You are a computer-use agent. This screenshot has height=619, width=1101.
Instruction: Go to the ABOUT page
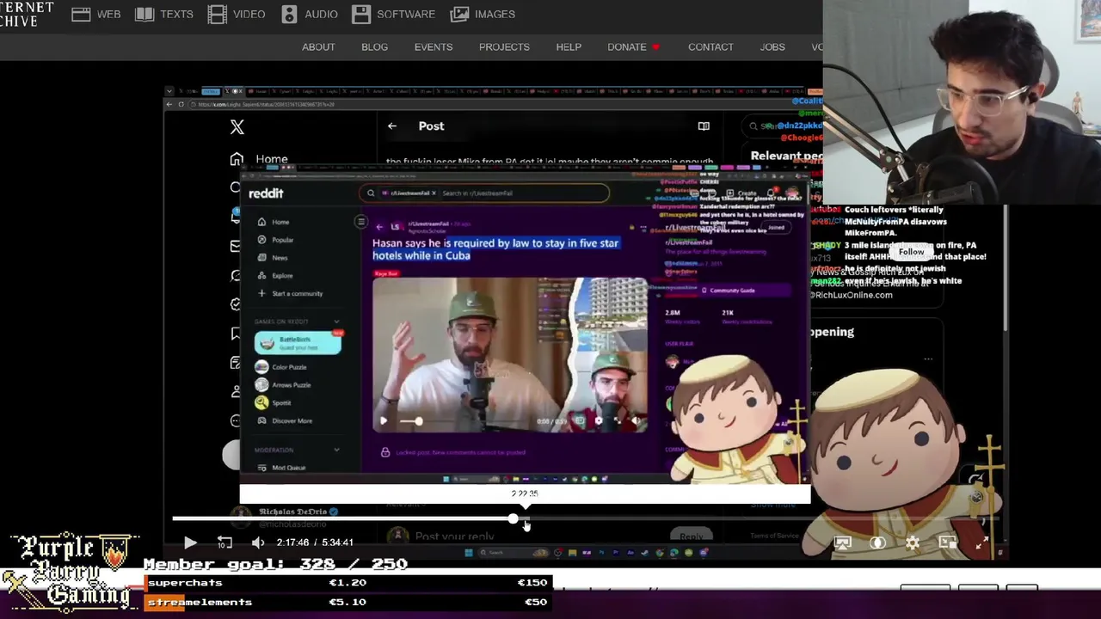pyautogui.click(x=318, y=46)
